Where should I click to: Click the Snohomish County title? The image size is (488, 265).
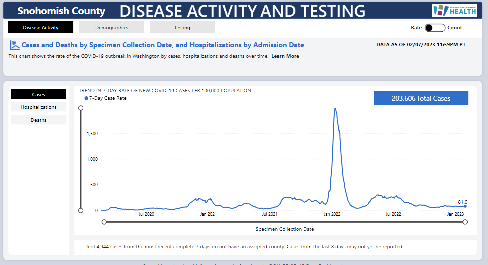pyautogui.click(x=61, y=11)
